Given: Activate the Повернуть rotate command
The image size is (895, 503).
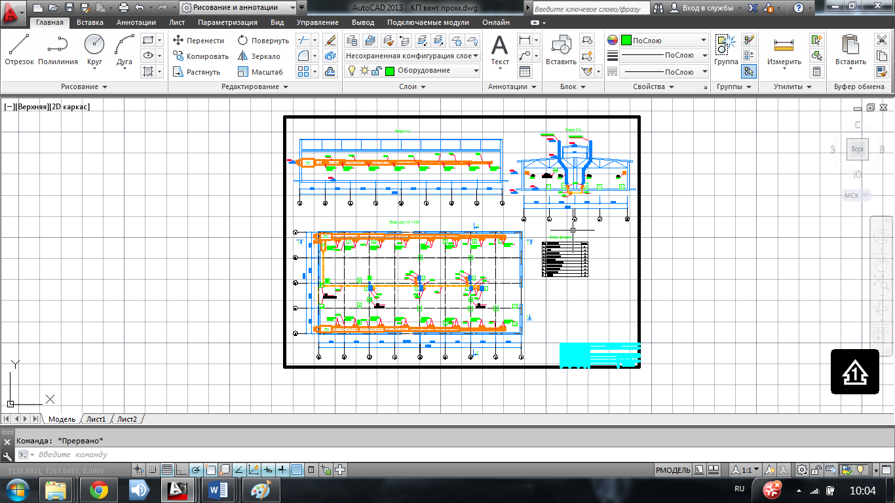Looking at the screenshot, I should pos(263,40).
